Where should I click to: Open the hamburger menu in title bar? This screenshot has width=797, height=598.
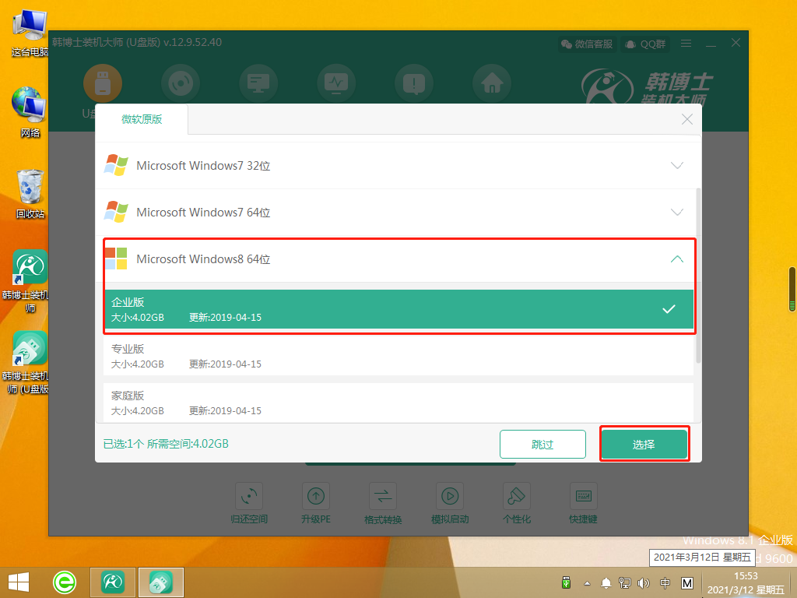pos(686,44)
